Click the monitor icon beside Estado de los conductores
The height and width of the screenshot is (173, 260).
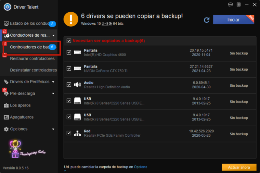click(6, 23)
